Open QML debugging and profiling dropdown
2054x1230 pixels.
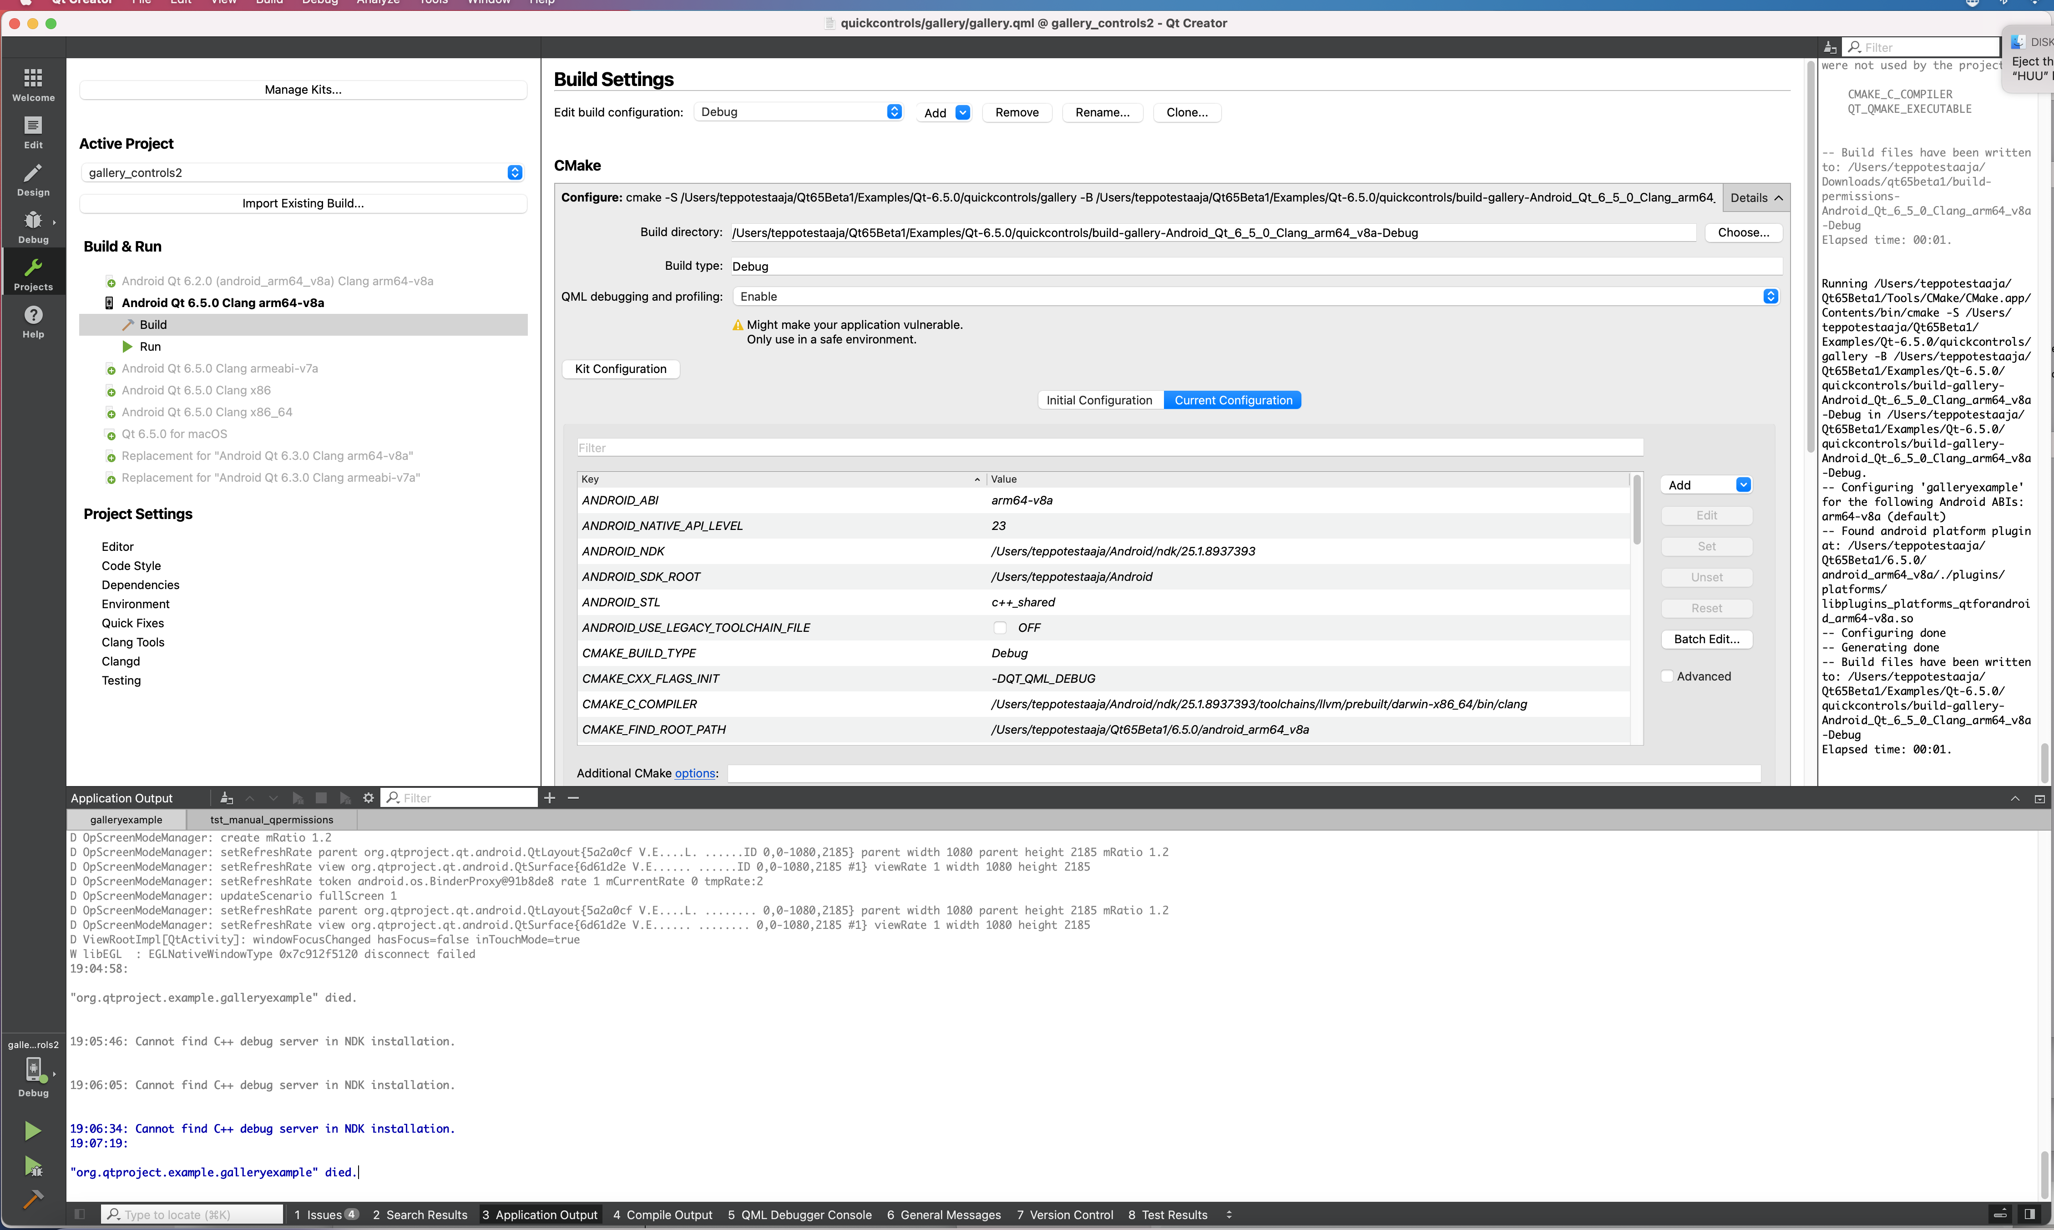[x=1257, y=296]
